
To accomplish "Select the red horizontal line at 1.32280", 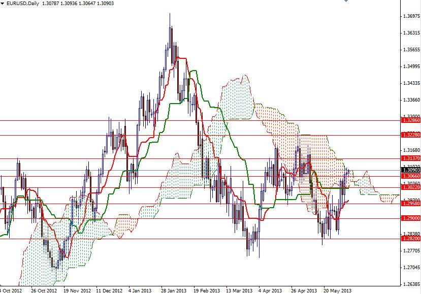I will tap(203, 135).
